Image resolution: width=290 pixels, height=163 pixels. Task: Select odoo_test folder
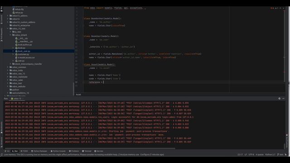[17, 83]
